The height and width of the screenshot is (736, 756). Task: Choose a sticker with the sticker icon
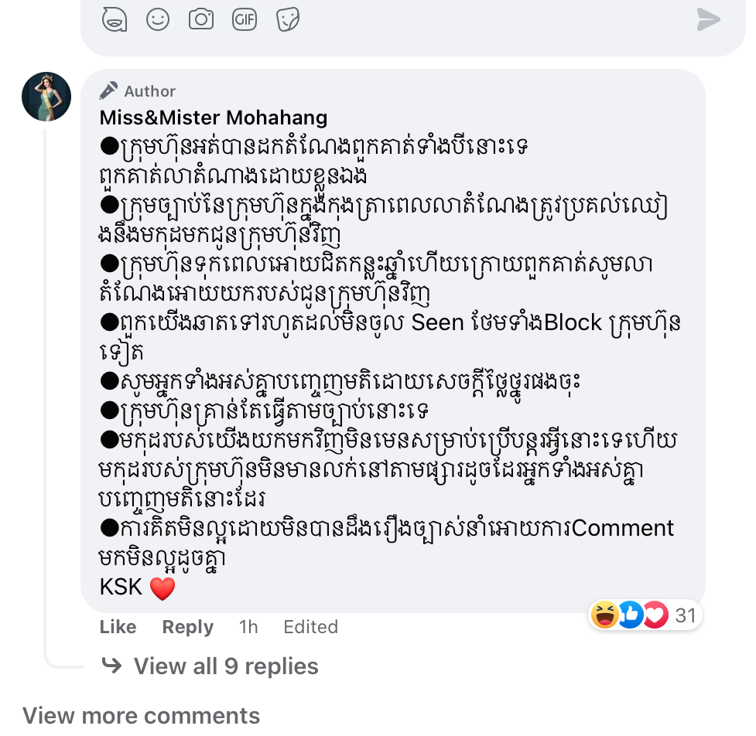tap(288, 19)
